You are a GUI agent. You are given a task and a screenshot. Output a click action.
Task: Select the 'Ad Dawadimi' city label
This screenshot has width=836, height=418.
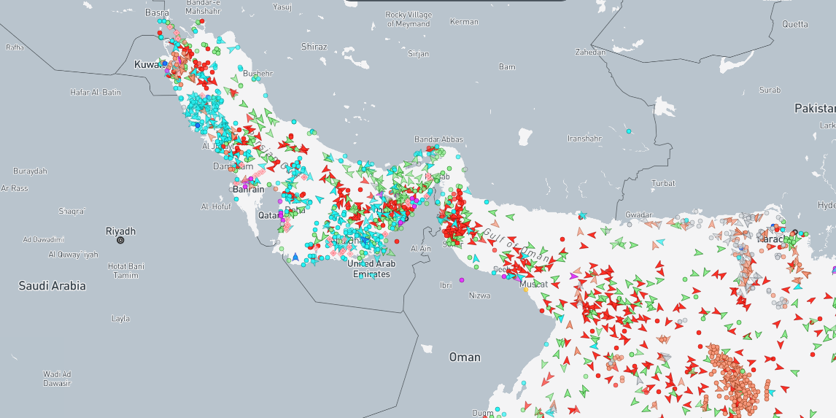pos(43,239)
